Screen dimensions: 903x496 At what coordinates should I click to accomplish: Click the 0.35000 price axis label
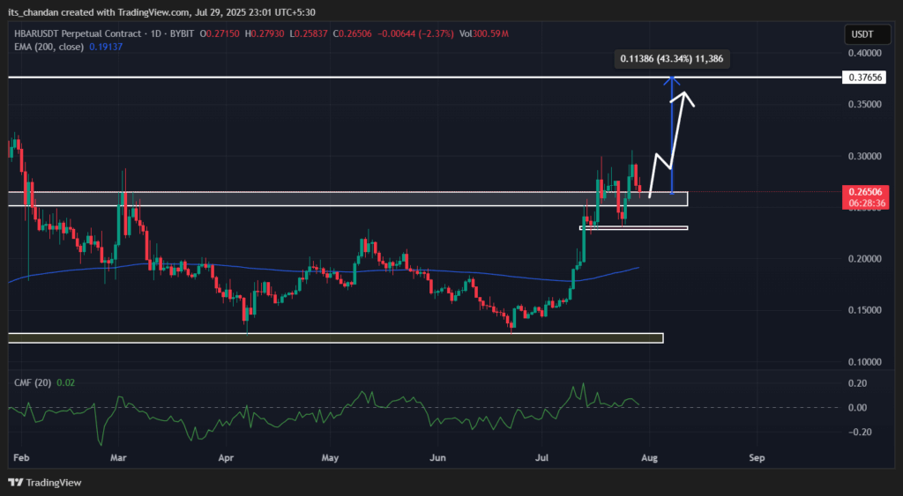(865, 104)
